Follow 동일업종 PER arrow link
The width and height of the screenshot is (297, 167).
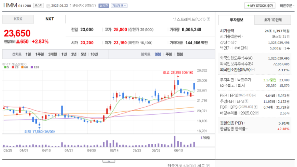pos(244,123)
